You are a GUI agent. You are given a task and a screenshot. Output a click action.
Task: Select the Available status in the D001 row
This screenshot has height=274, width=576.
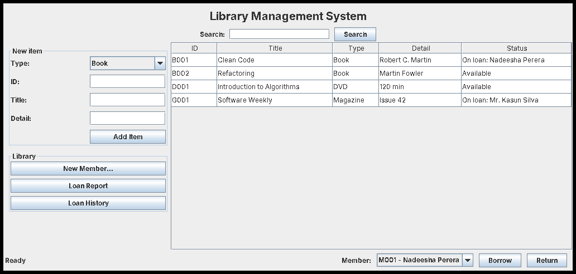(x=516, y=87)
